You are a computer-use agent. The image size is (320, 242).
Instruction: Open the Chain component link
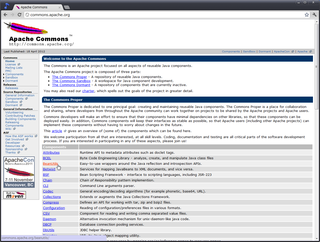click(48, 180)
